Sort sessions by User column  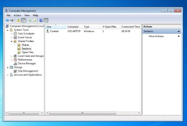56,27
